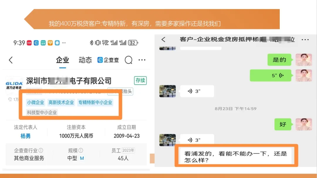The width and height of the screenshot is (317, 178).
Task: Tap the 规模 info circle indicator
Action: [80, 150]
